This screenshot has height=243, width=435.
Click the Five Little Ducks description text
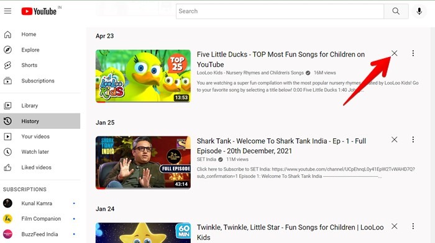pos(308,86)
